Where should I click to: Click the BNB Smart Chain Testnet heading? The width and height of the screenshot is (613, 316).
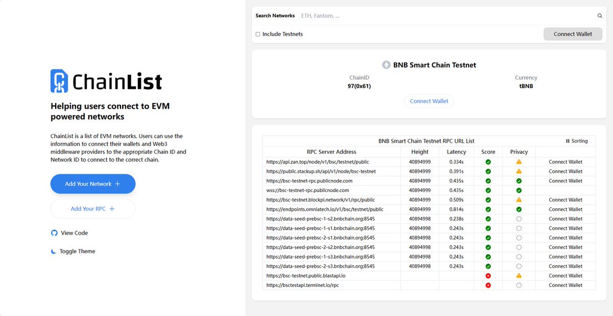[x=435, y=65]
